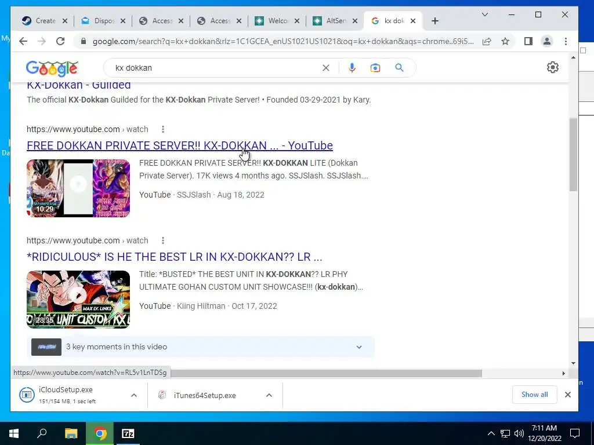Screen dimensions: 594x445
Task: Click the scroll-down arrow of the page
Action: tap(573, 363)
